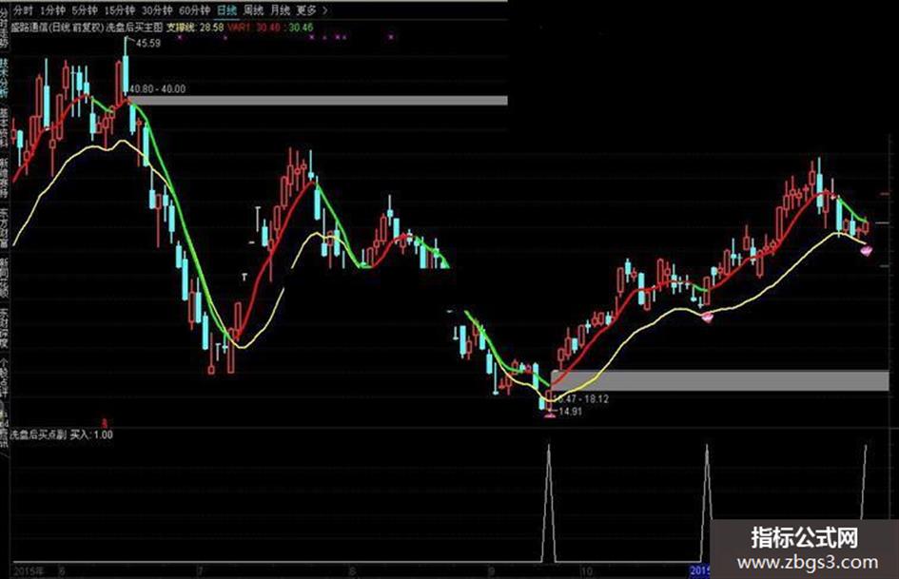Select the 15分钟 period tab
This screenshot has width=899, height=579.
[x=119, y=10]
